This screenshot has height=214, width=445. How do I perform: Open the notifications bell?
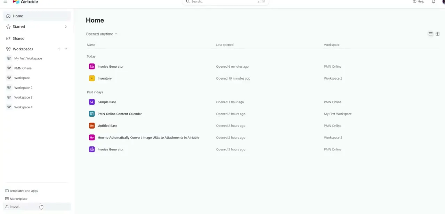(x=434, y=2)
